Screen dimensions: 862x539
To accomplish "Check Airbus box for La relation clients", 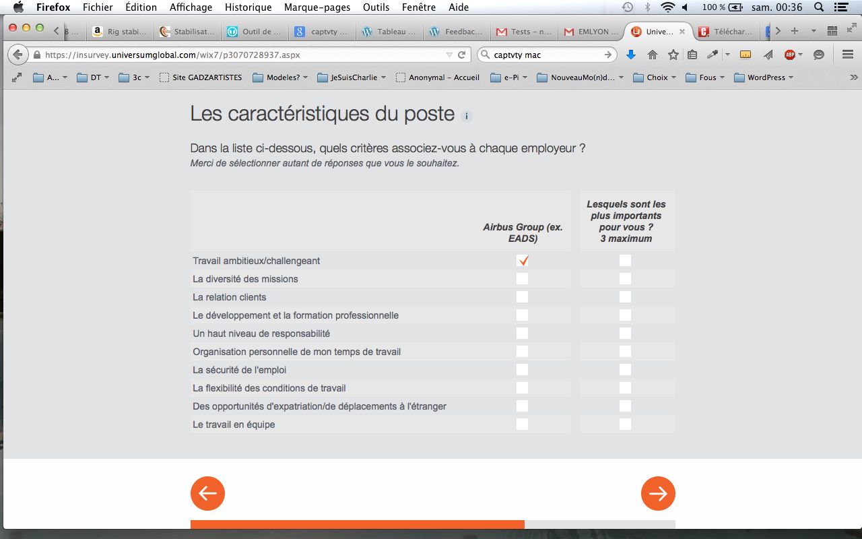I will tap(523, 297).
